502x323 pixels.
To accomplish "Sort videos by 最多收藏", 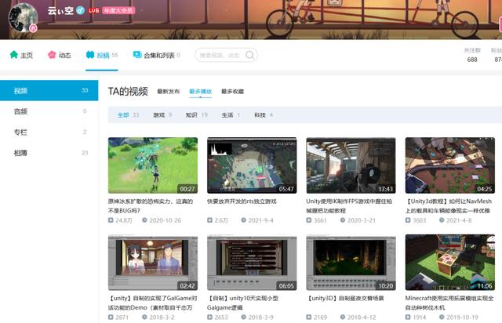I will click(x=232, y=92).
